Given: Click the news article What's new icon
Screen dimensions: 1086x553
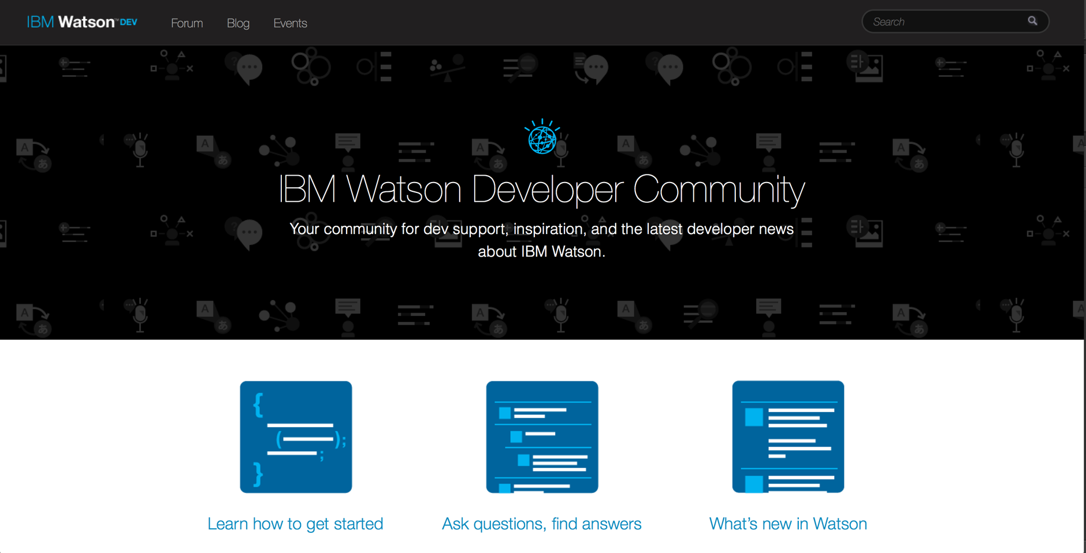Looking at the screenshot, I should 788,437.
